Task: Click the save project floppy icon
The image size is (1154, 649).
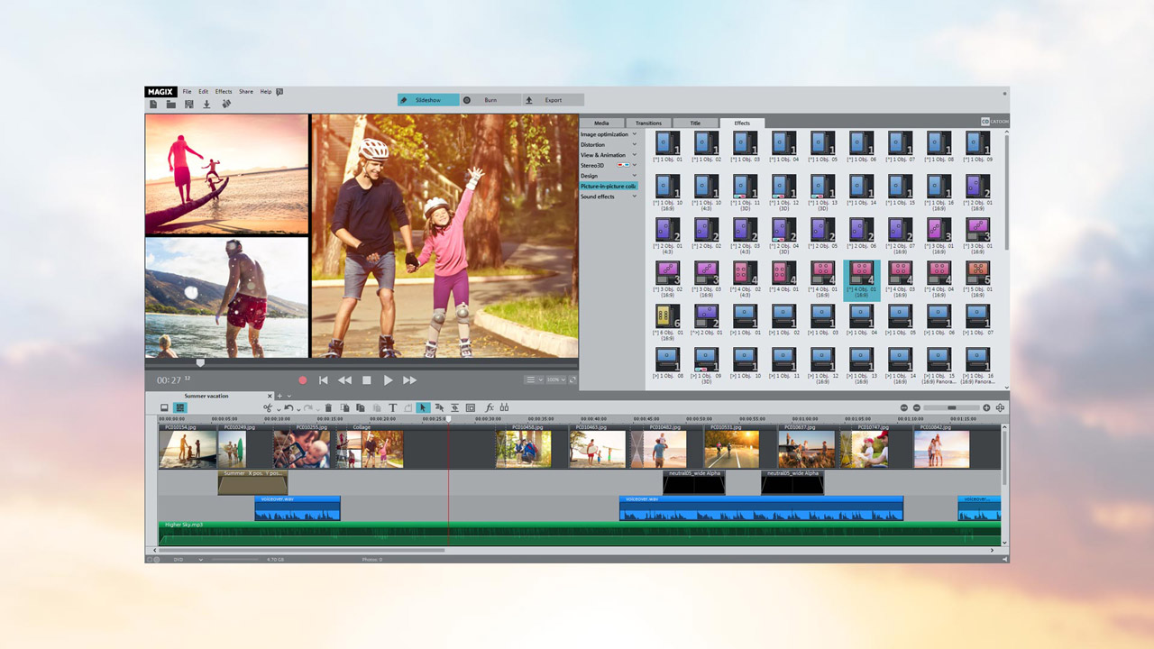Action: pyautogui.click(x=188, y=105)
